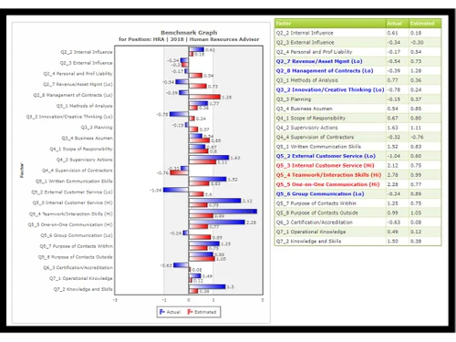Image resolution: width=456 pixels, height=342 pixels.
Task: Open Q2_8 Management of Contracts (Lo) table link
Action: coord(325,70)
